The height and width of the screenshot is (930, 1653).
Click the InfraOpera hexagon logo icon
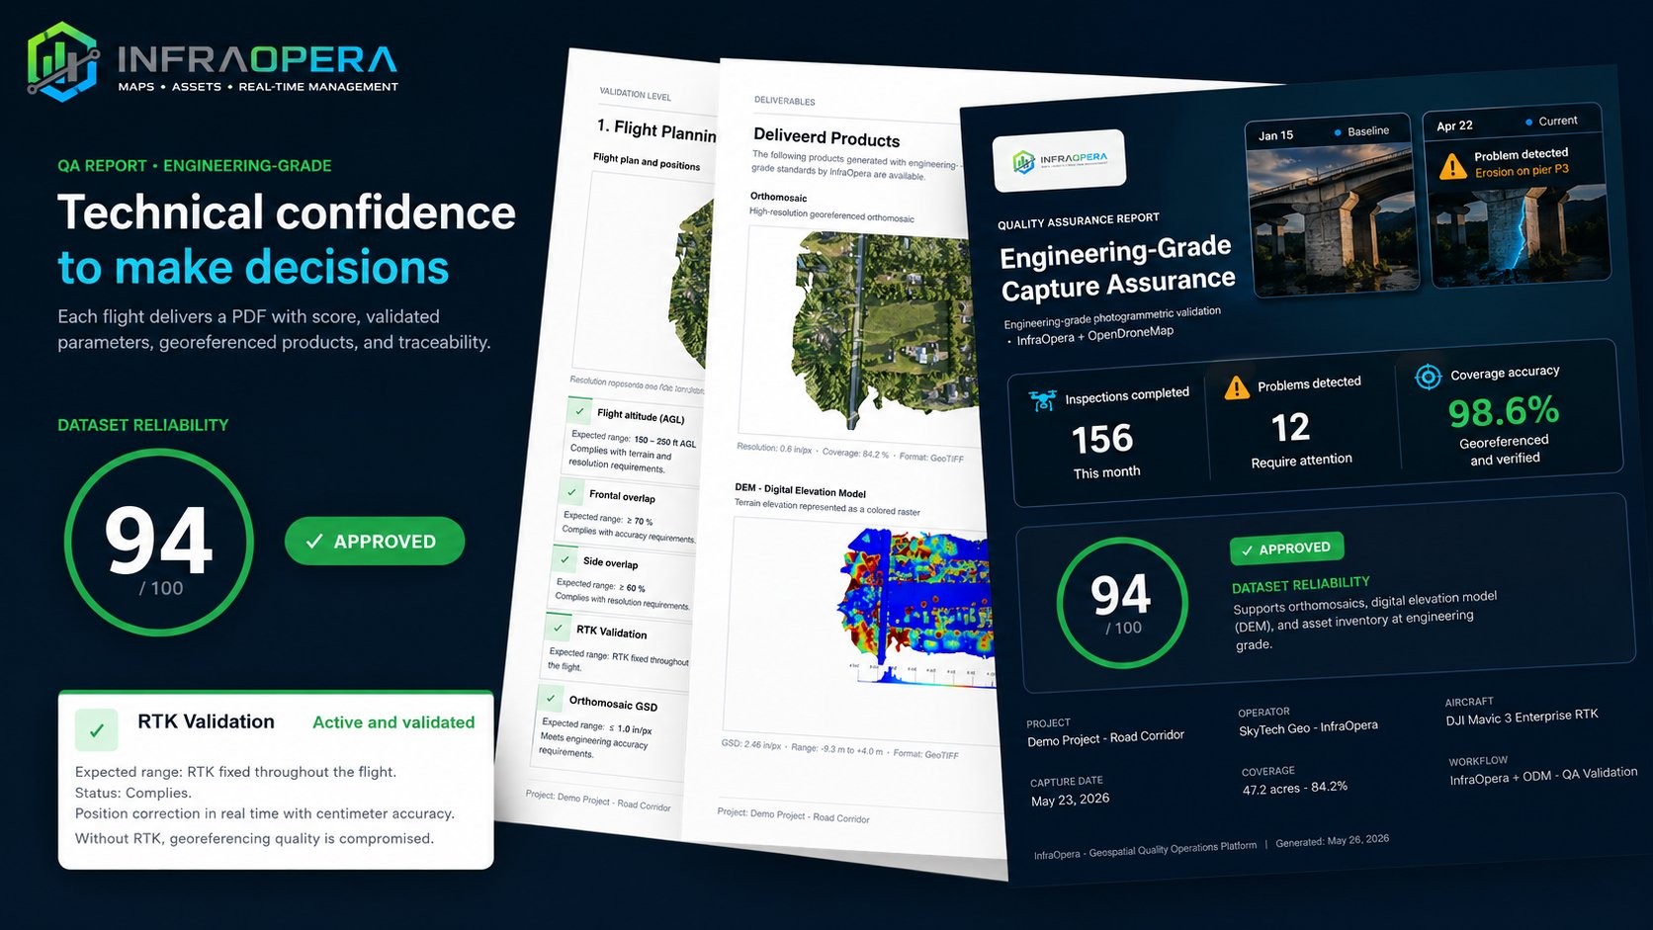(x=63, y=61)
